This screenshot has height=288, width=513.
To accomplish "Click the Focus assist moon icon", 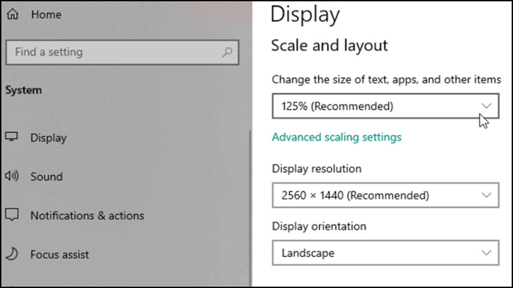I will click(12, 254).
